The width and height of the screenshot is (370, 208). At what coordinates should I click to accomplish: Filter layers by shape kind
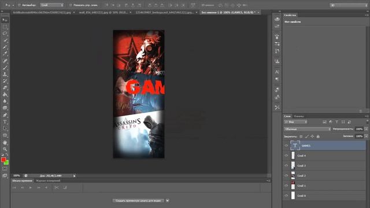tap(343, 122)
